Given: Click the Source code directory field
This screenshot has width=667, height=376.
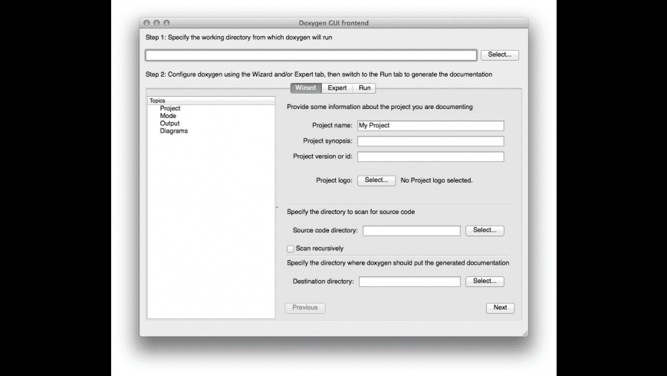Looking at the screenshot, I should [412, 231].
